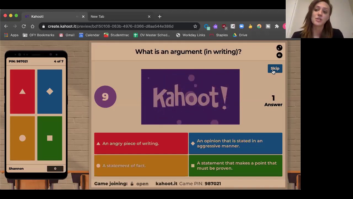Open the Studenttrac bookmark
Viewport: 353px width, 199px height.
116,35
